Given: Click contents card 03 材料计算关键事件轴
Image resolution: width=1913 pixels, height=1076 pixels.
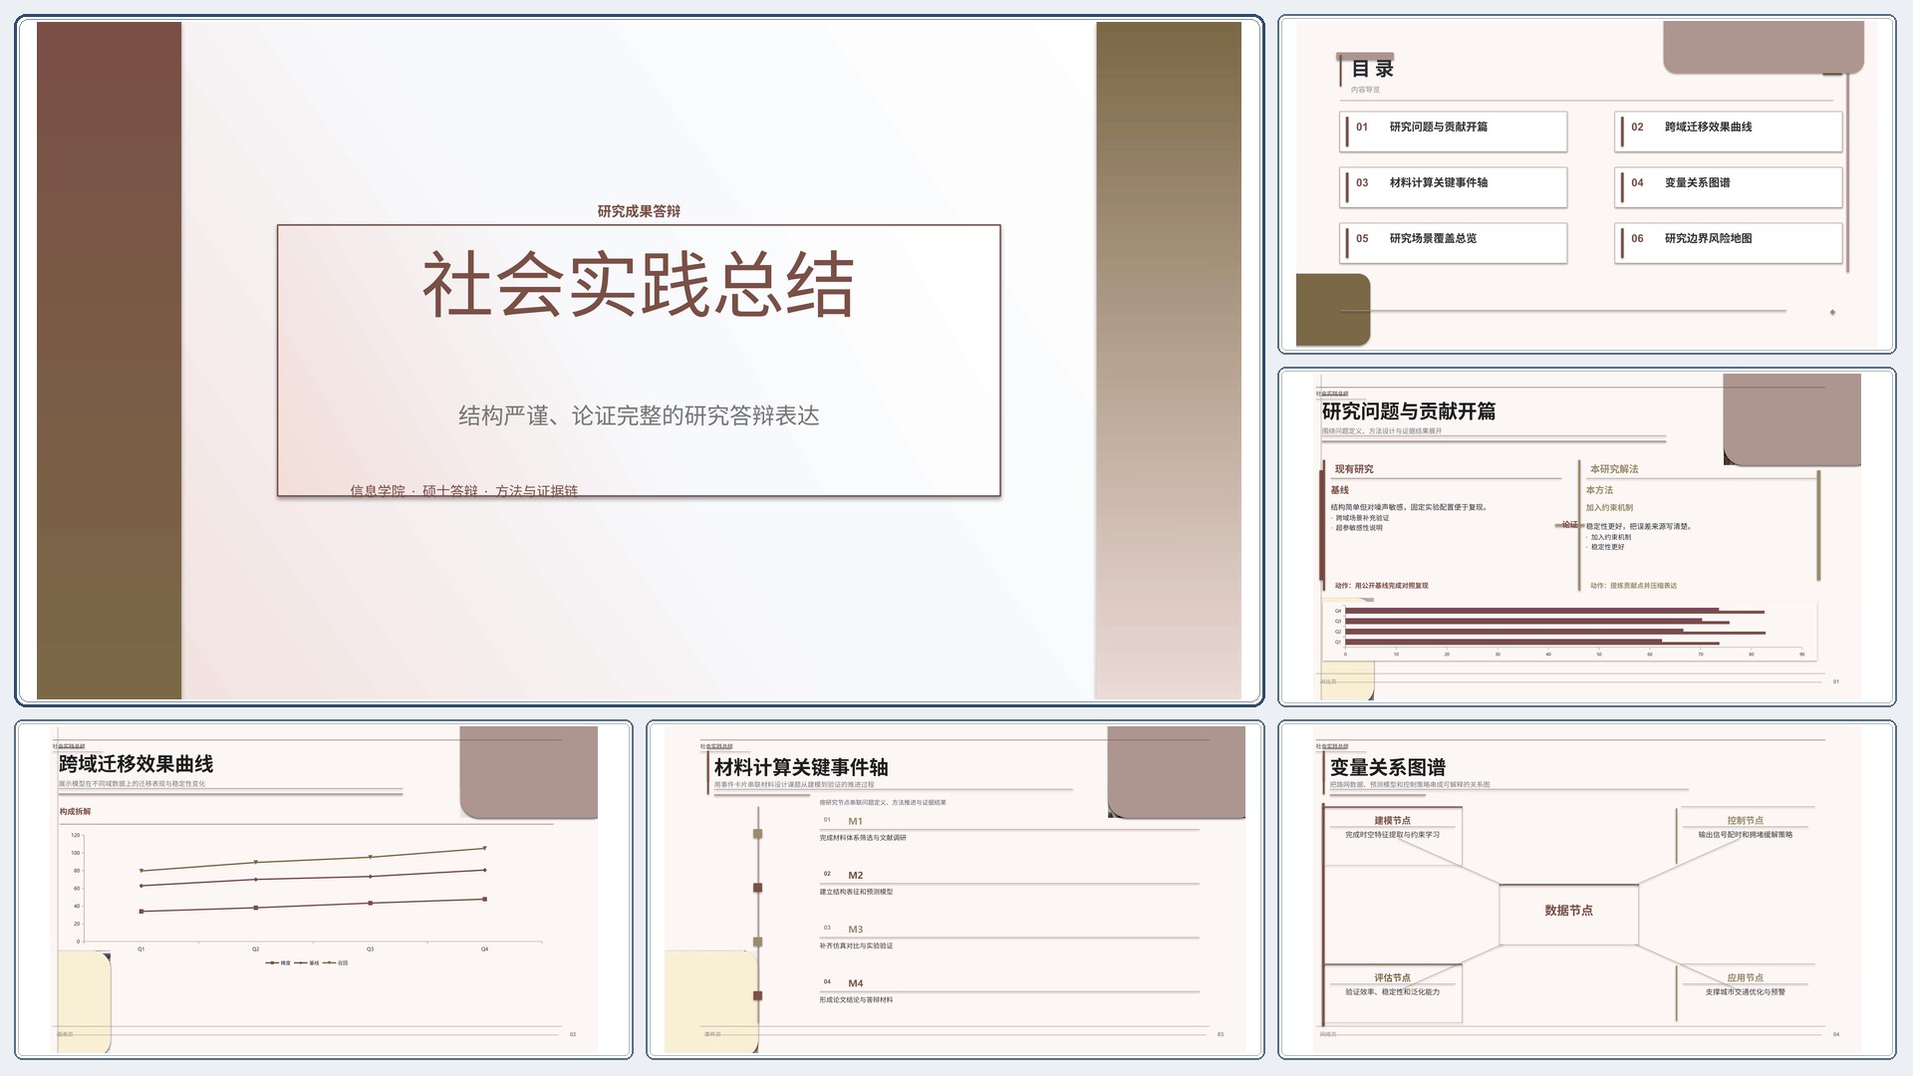Looking at the screenshot, I should tap(1453, 187).
